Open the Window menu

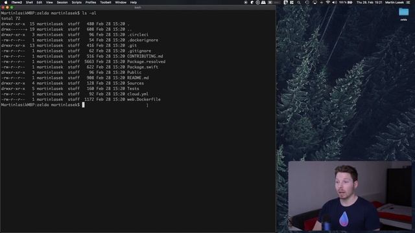(x=121, y=3)
